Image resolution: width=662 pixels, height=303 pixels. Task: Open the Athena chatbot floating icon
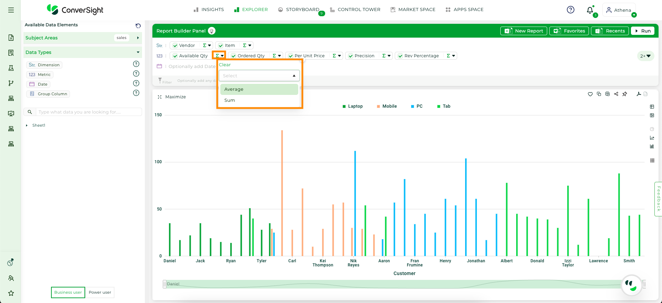pyautogui.click(x=632, y=285)
